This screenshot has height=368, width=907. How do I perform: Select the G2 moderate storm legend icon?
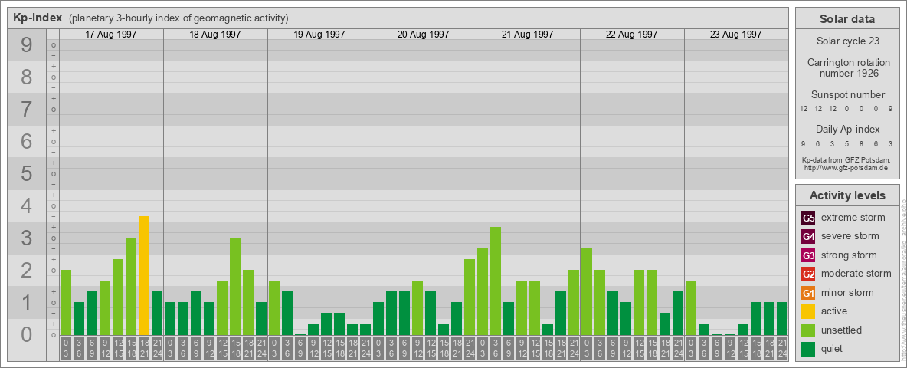(808, 274)
